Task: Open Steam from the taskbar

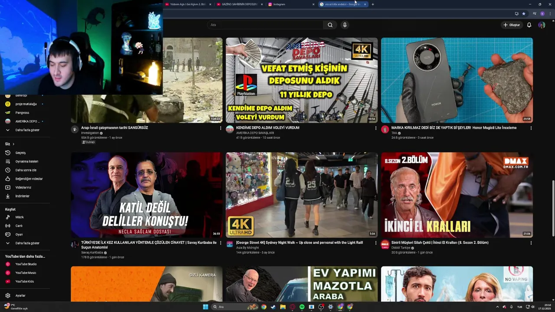Action: click(x=273, y=307)
